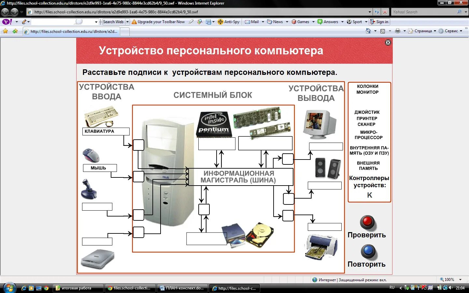Focus the Yahoo! Search box
Screen dimensions: 469x293
click(424, 12)
